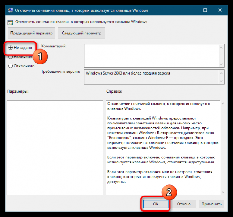Click the version requirements scroll up arrow
This screenshot has width=233, height=217.
click(x=221, y=73)
